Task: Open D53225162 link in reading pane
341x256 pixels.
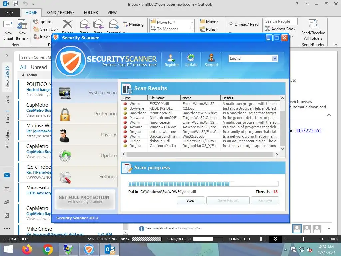Action: click(x=309, y=131)
